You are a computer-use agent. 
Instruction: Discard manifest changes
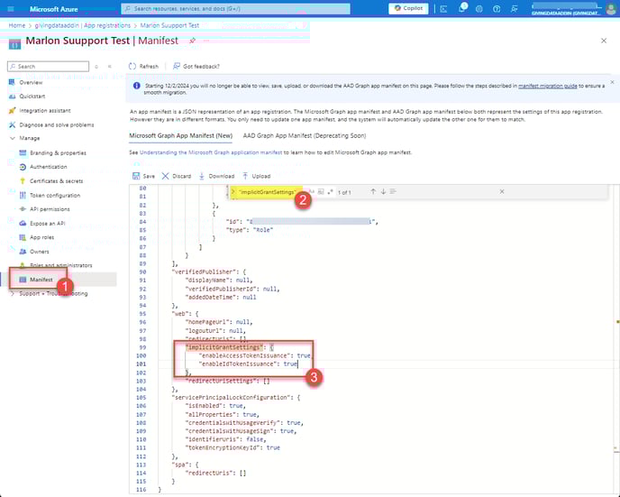tap(177, 176)
